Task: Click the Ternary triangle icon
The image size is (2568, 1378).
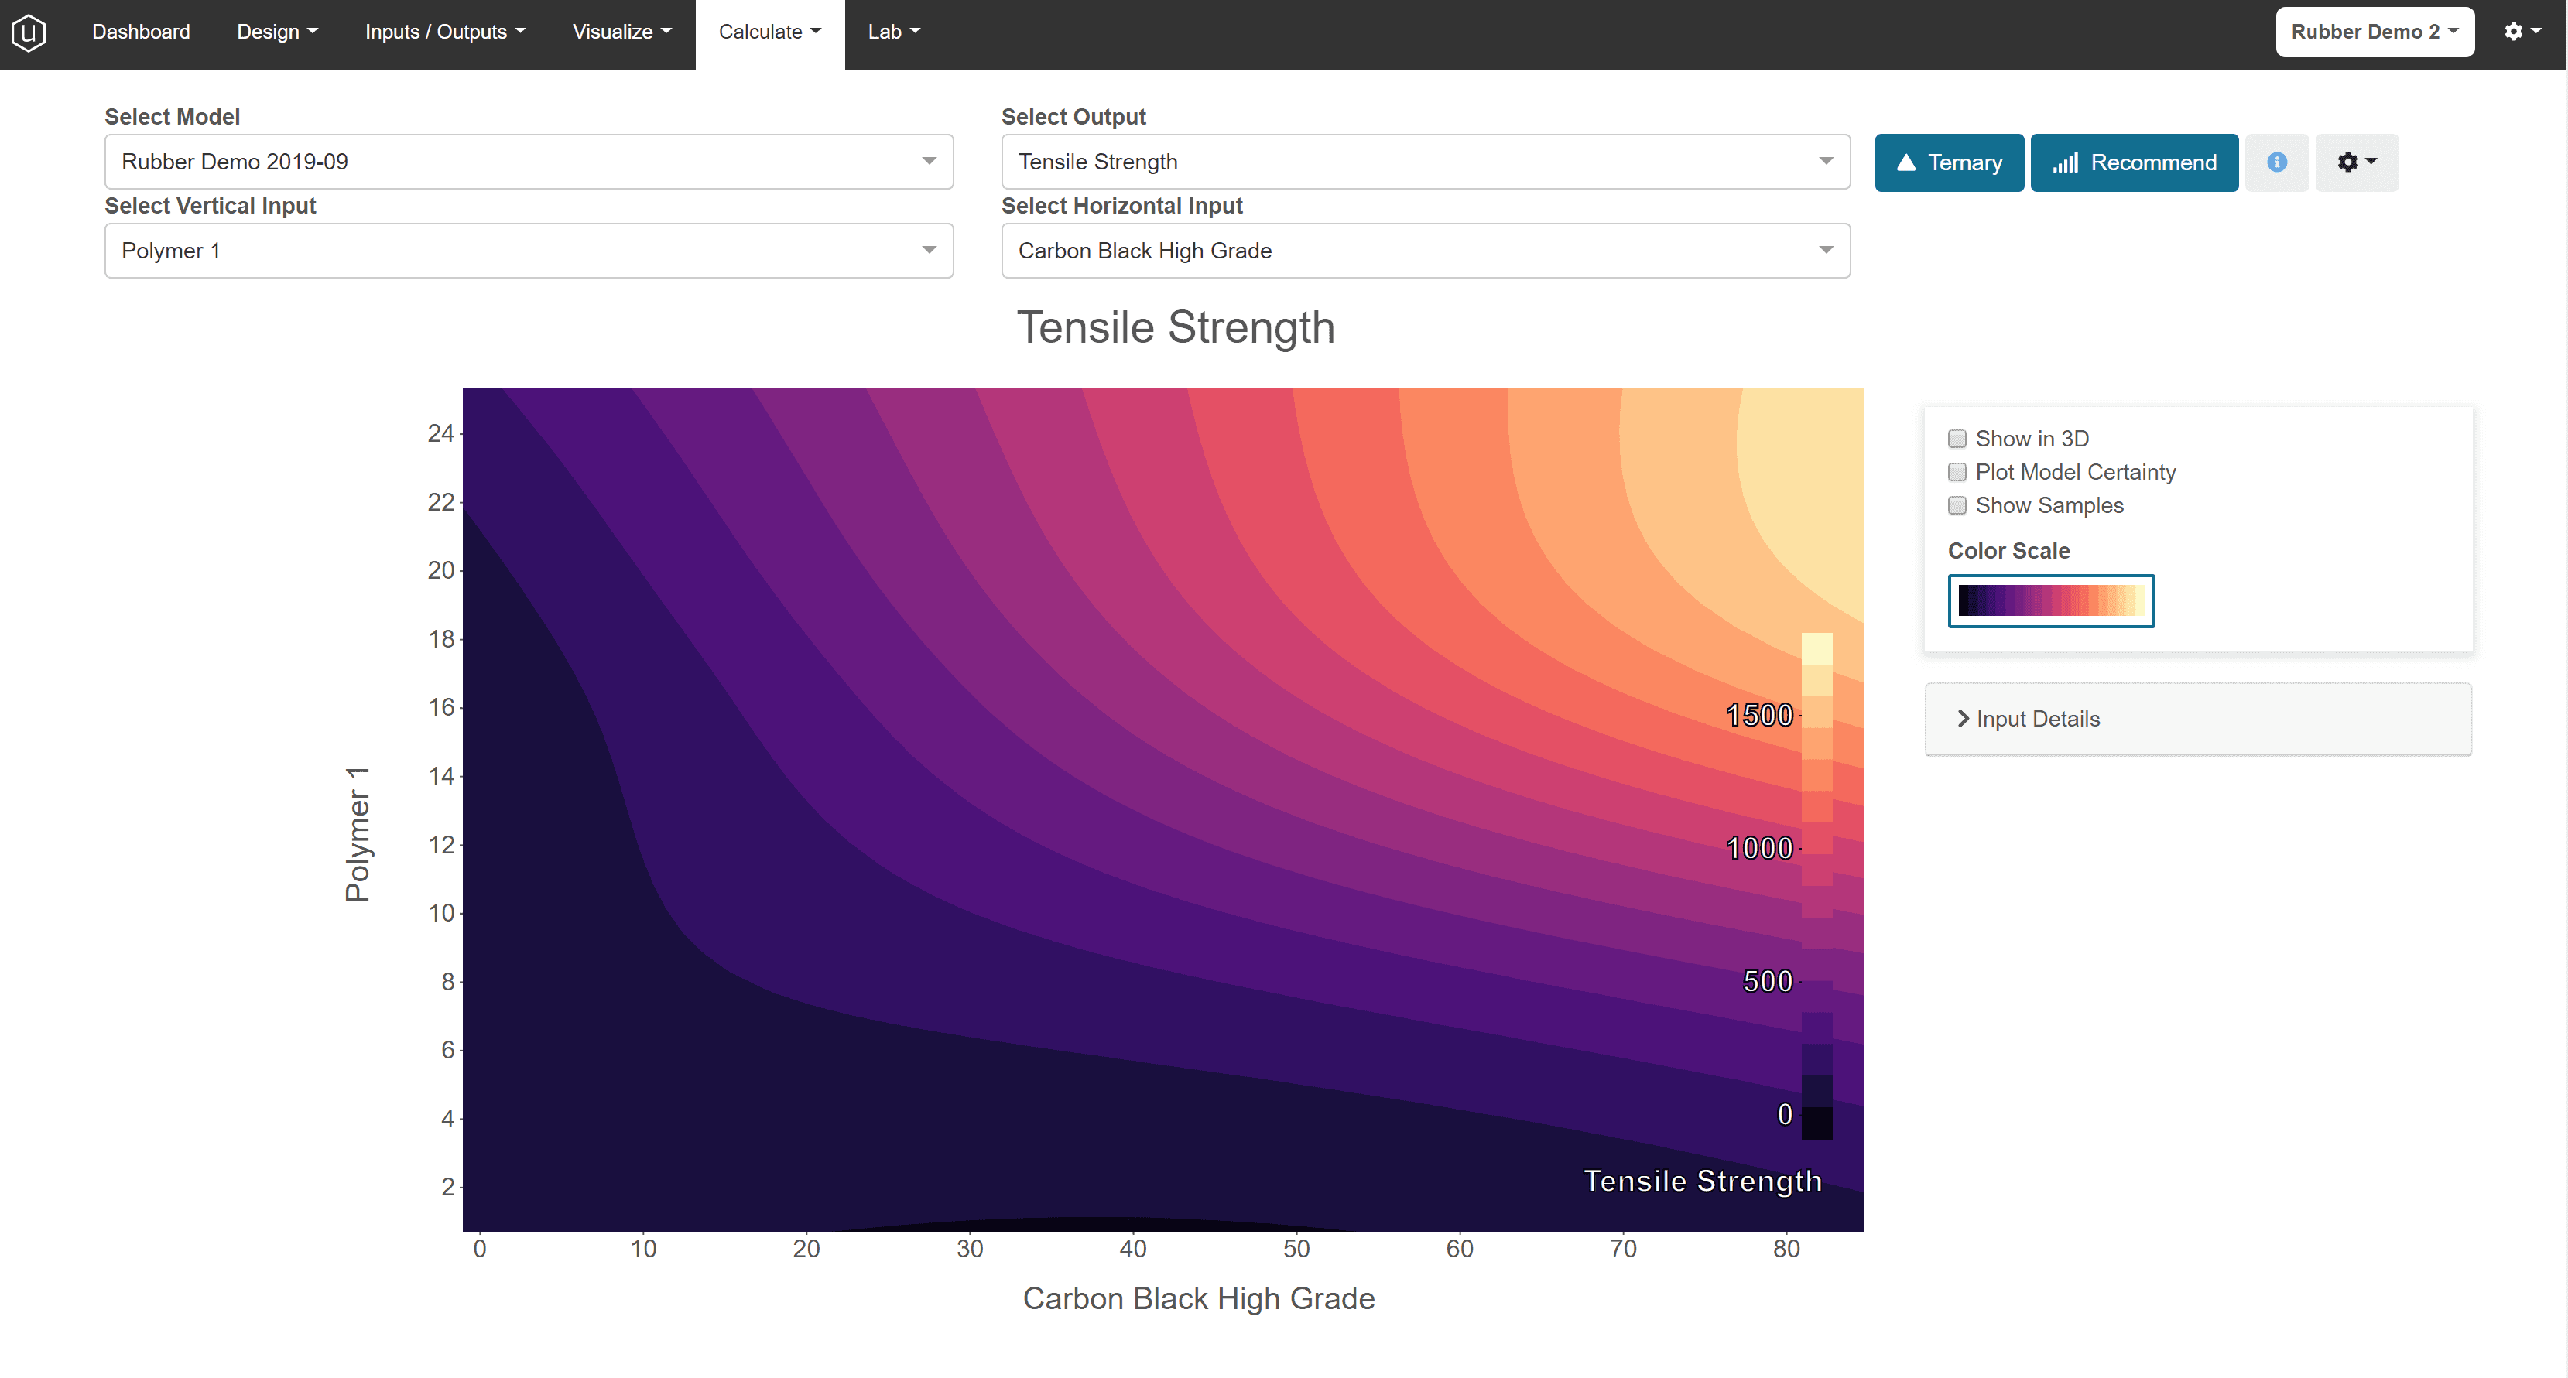Action: (x=1905, y=162)
